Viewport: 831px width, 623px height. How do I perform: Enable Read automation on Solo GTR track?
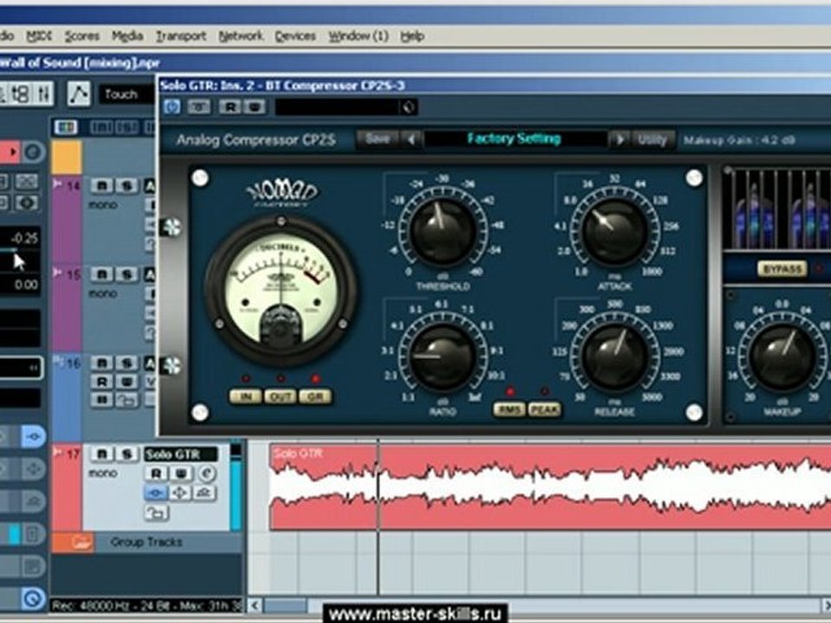coord(156,473)
